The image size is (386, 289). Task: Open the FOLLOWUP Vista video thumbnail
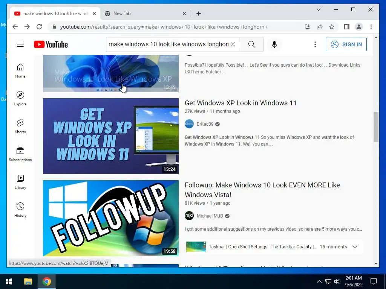pos(111,218)
